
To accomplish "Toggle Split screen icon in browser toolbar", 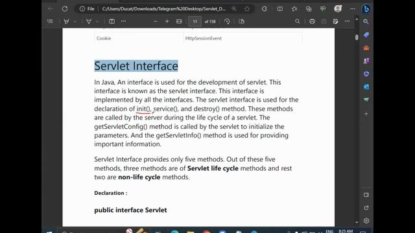I will pyautogui.click(x=279, y=8).
